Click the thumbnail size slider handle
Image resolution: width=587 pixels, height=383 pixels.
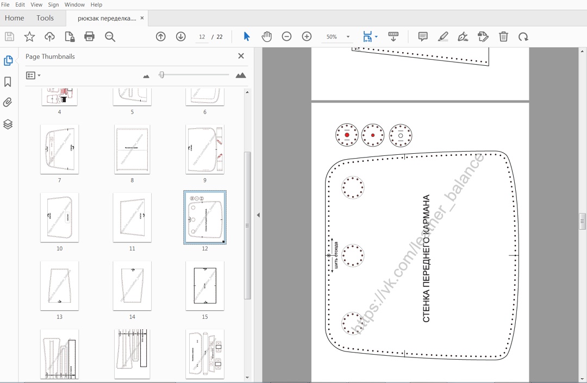click(x=161, y=75)
